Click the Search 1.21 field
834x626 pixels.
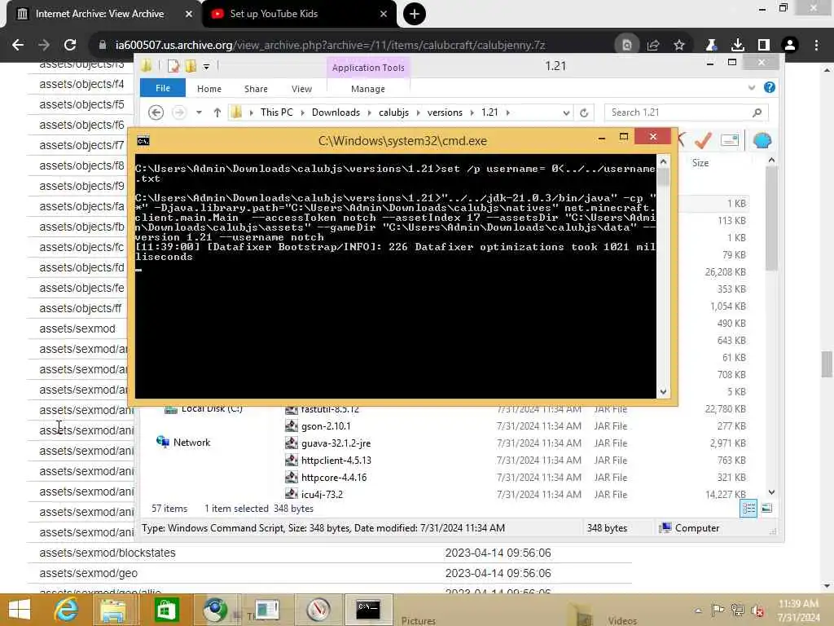pyautogui.click(x=686, y=112)
